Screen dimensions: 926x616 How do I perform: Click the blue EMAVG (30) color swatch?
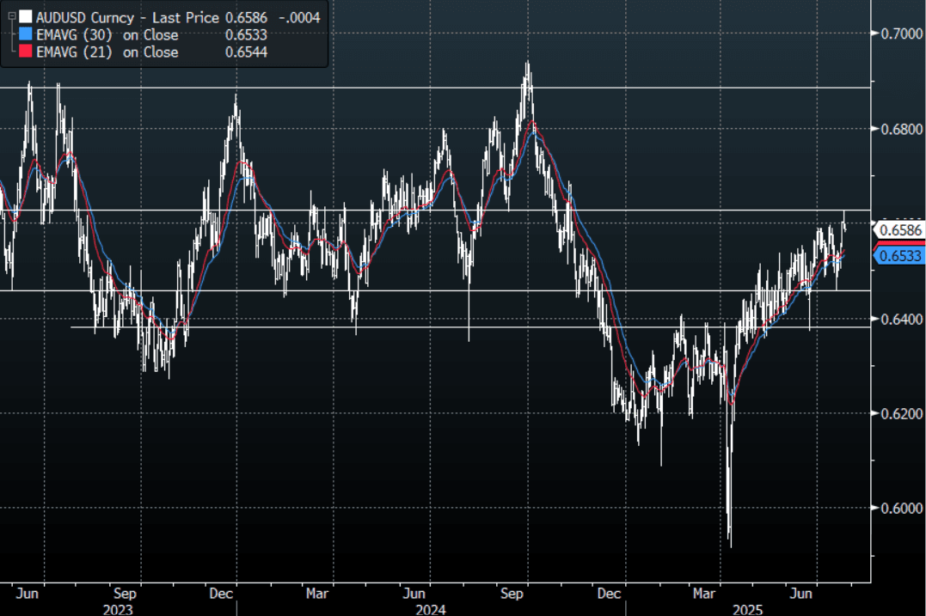click(26, 35)
